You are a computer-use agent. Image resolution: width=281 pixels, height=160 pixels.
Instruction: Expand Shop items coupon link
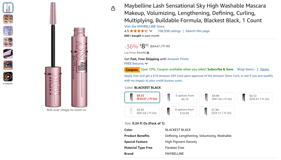(246, 69)
